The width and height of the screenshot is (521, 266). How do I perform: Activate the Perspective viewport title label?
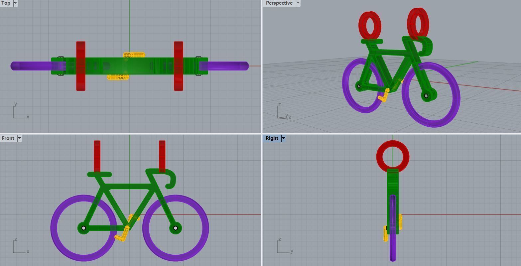pos(279,3)
